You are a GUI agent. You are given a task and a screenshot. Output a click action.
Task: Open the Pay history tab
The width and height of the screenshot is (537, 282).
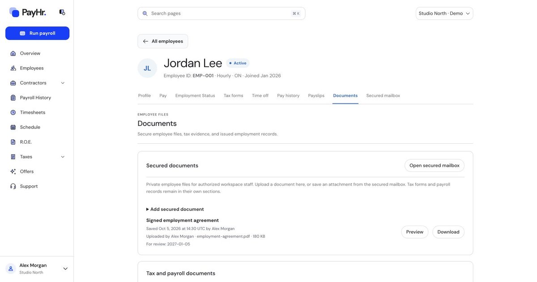pos(288,95)
